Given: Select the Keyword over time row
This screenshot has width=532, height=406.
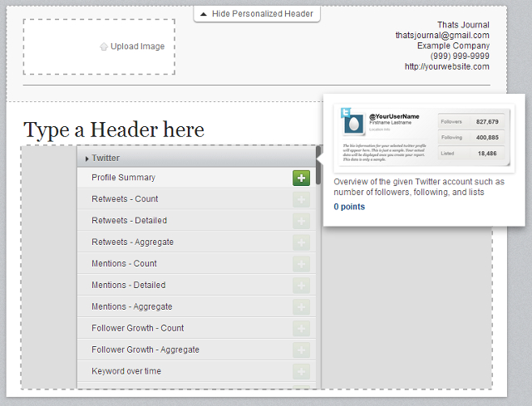Looking at the screenshot, I should 196,371.
